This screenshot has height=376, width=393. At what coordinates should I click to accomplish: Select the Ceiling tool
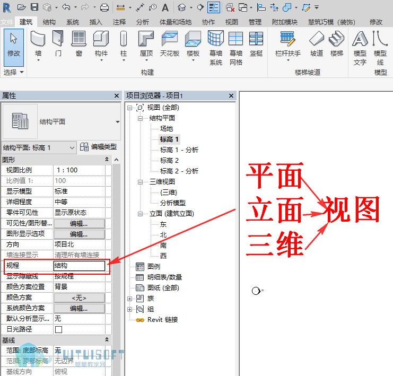pos(170,44)
